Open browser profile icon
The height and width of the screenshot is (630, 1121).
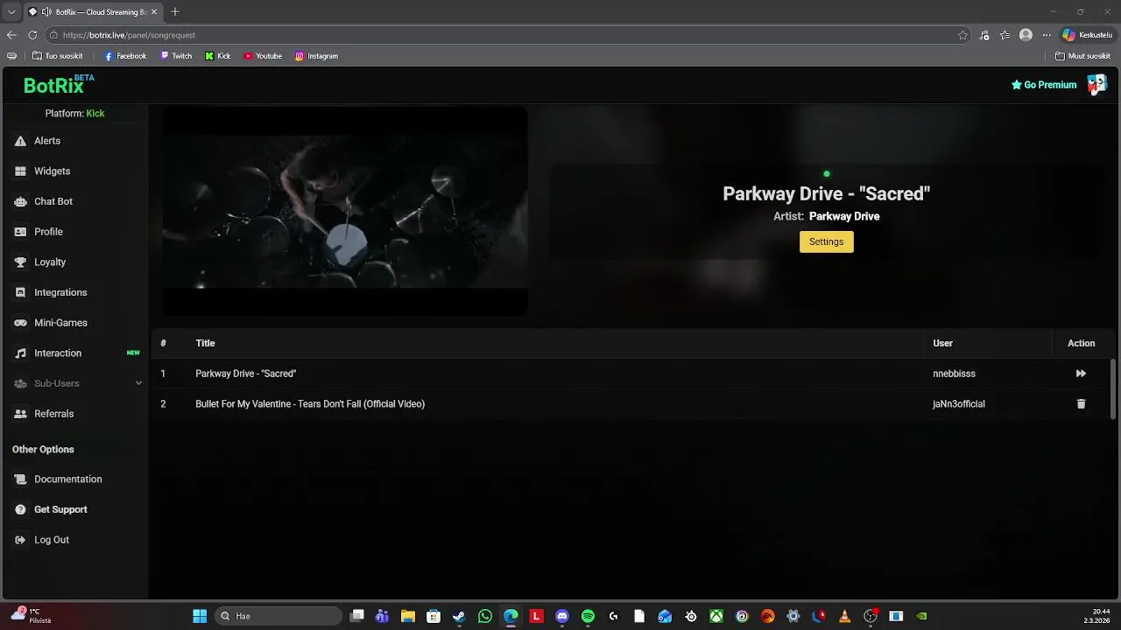1026,35
